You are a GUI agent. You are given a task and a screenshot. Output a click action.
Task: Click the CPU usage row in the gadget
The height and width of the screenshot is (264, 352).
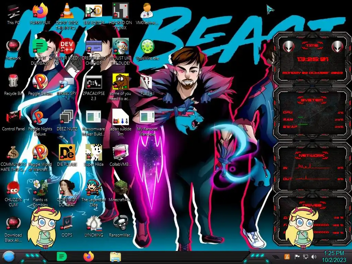(313, 112)
